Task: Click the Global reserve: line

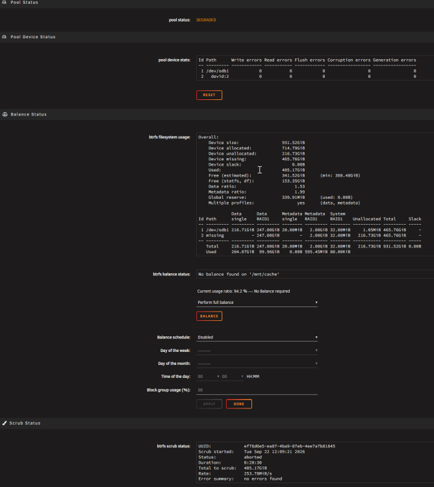Action: pos(281,197)
